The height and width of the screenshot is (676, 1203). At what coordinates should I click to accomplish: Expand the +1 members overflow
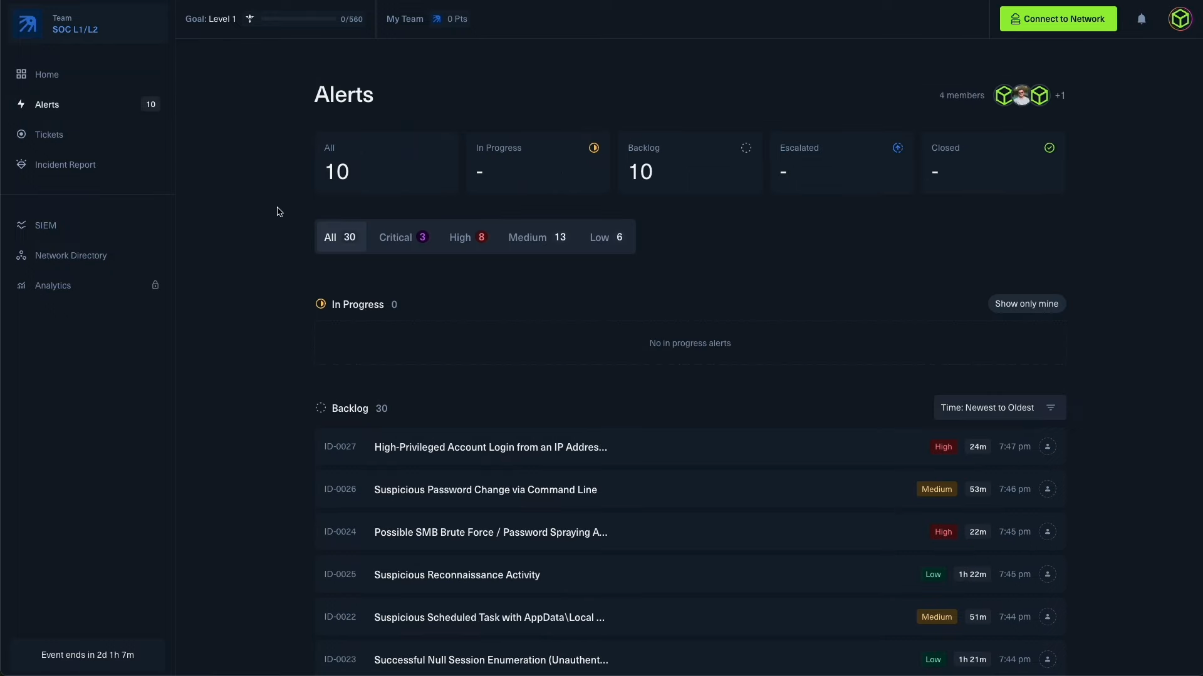pos(1060,95)
